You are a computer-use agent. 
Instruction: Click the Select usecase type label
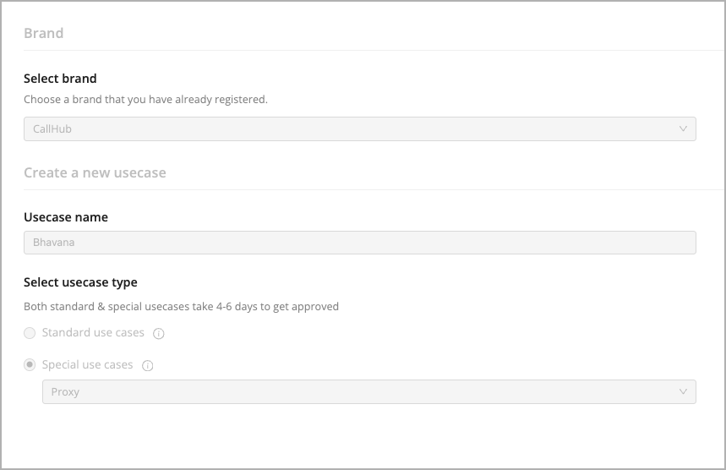[x=80, y=282]
